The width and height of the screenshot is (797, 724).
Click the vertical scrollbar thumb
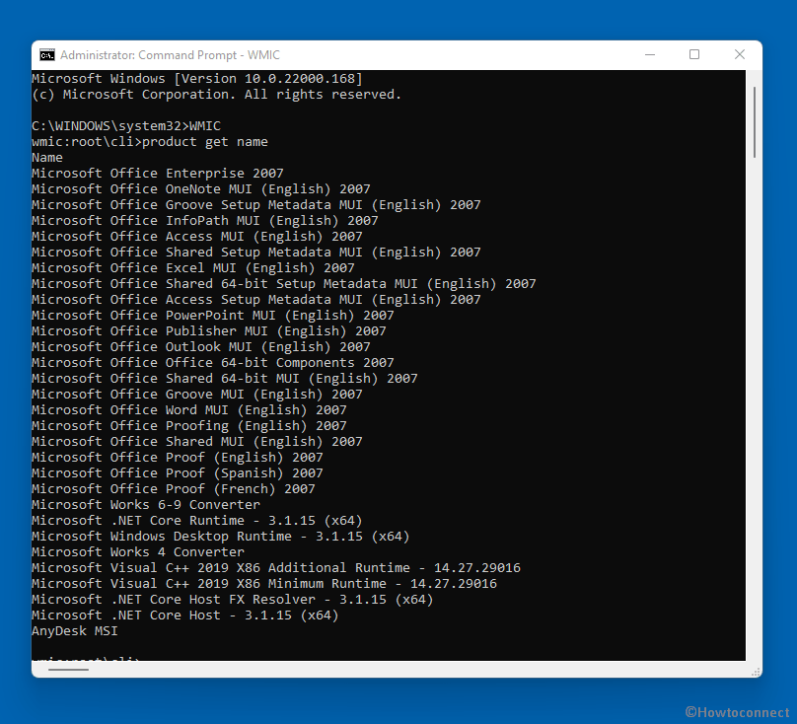point(755,122)
